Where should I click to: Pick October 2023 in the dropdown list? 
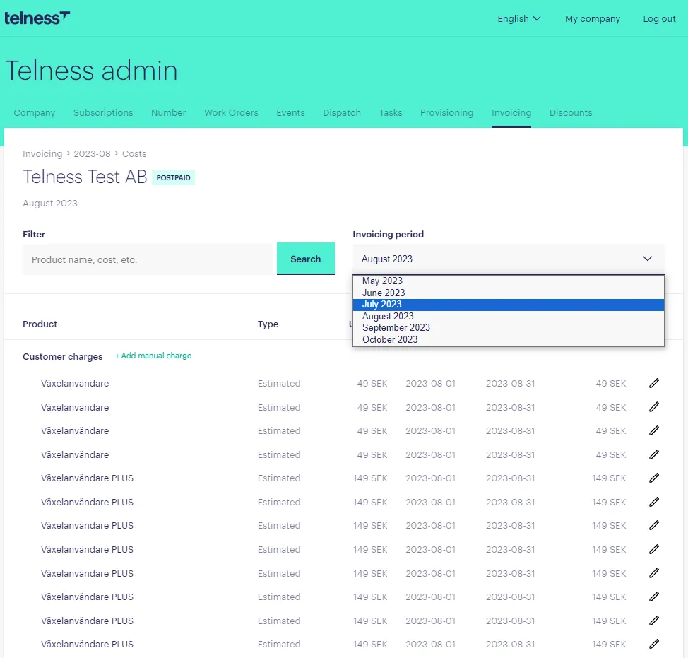click(508, 339)
